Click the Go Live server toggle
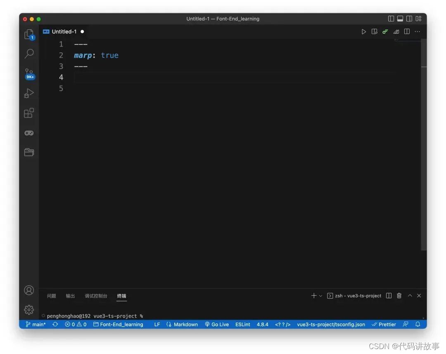This screenshot has height=354, width=446. click(216, 324)
